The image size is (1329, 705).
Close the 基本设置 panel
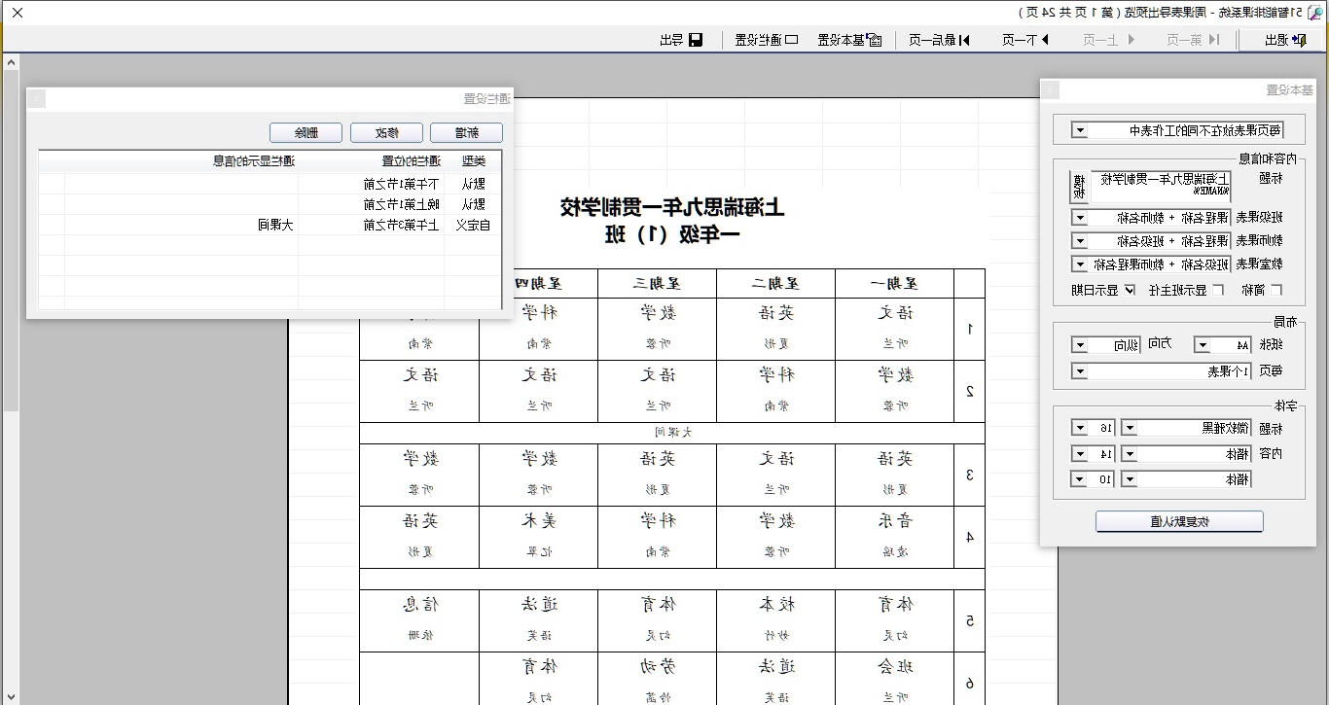click(x=1051, y=90)
